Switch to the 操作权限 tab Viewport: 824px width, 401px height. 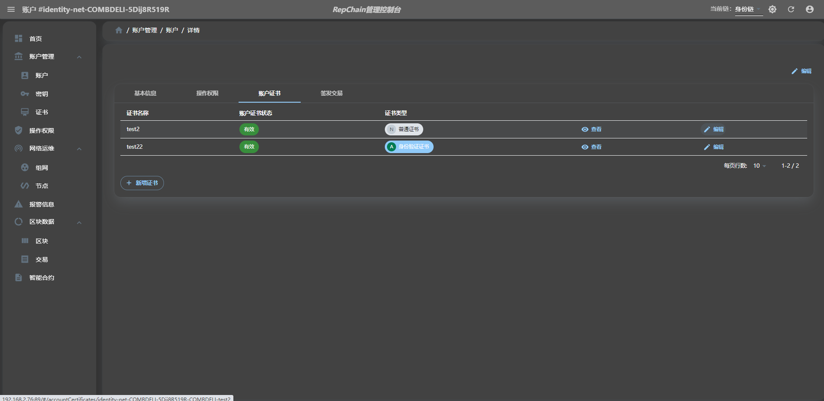point(208,93)
